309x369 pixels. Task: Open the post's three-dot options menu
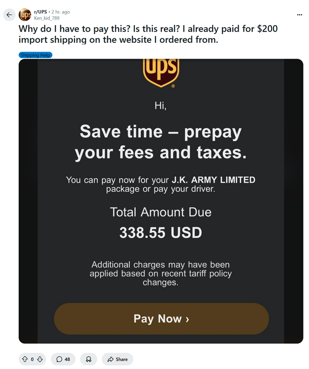click(x=300, y=14)
